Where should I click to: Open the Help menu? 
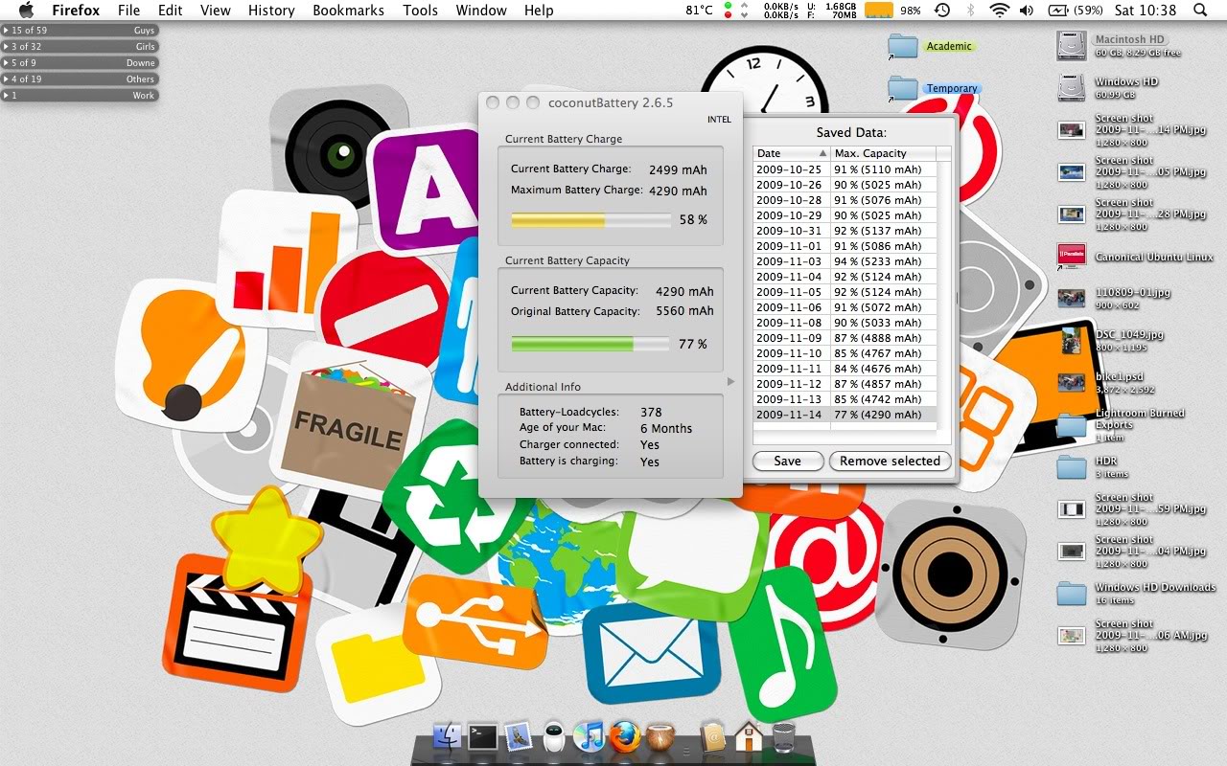[x=539, y=10]
